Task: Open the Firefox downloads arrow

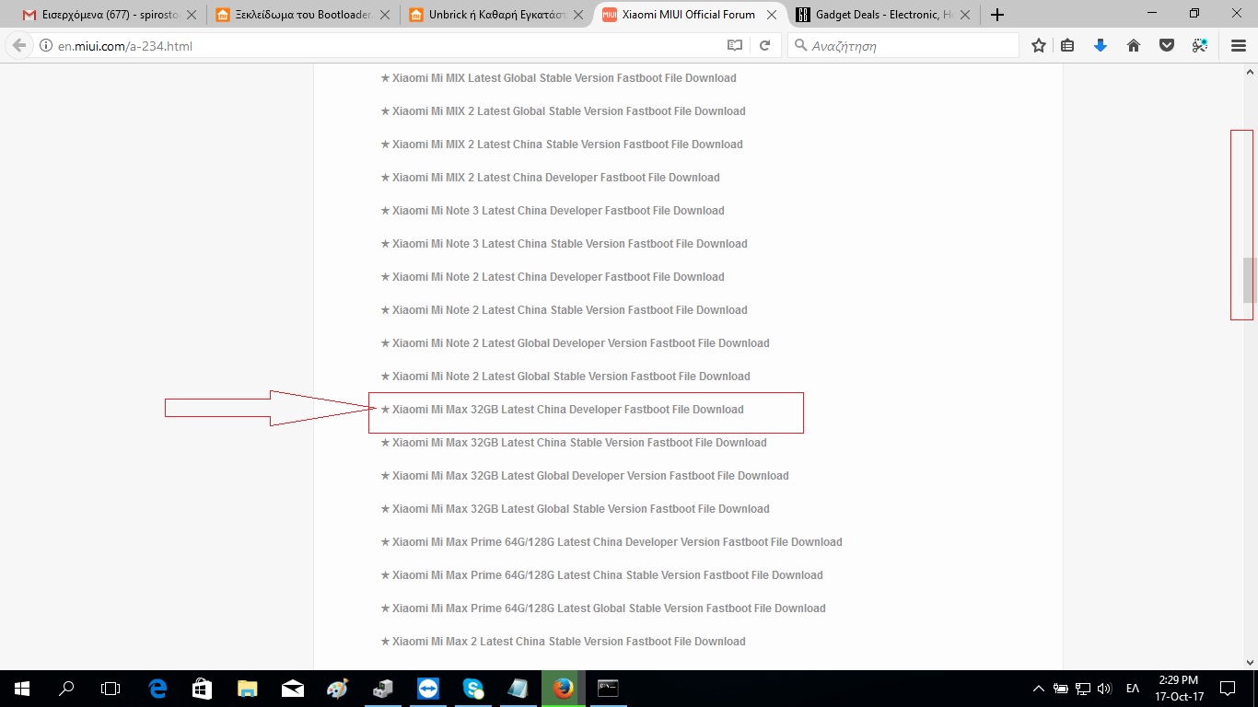Action: coord(1100,45)
